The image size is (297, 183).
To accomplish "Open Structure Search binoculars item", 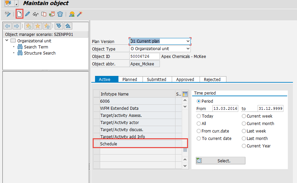I will (x=39, y=53).
